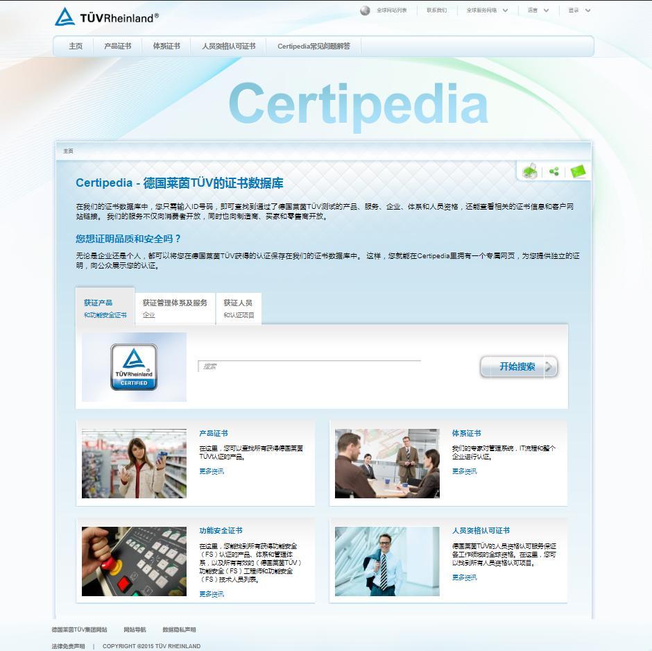Click the green envelope mail icon
Image resolution: width=652 pixels, height=651 pixels.
coord(578,171)
